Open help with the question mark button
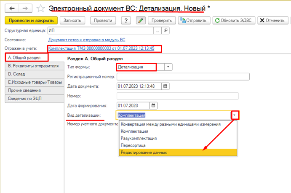This screenshot has height=193, width=291. click(126, 20)
